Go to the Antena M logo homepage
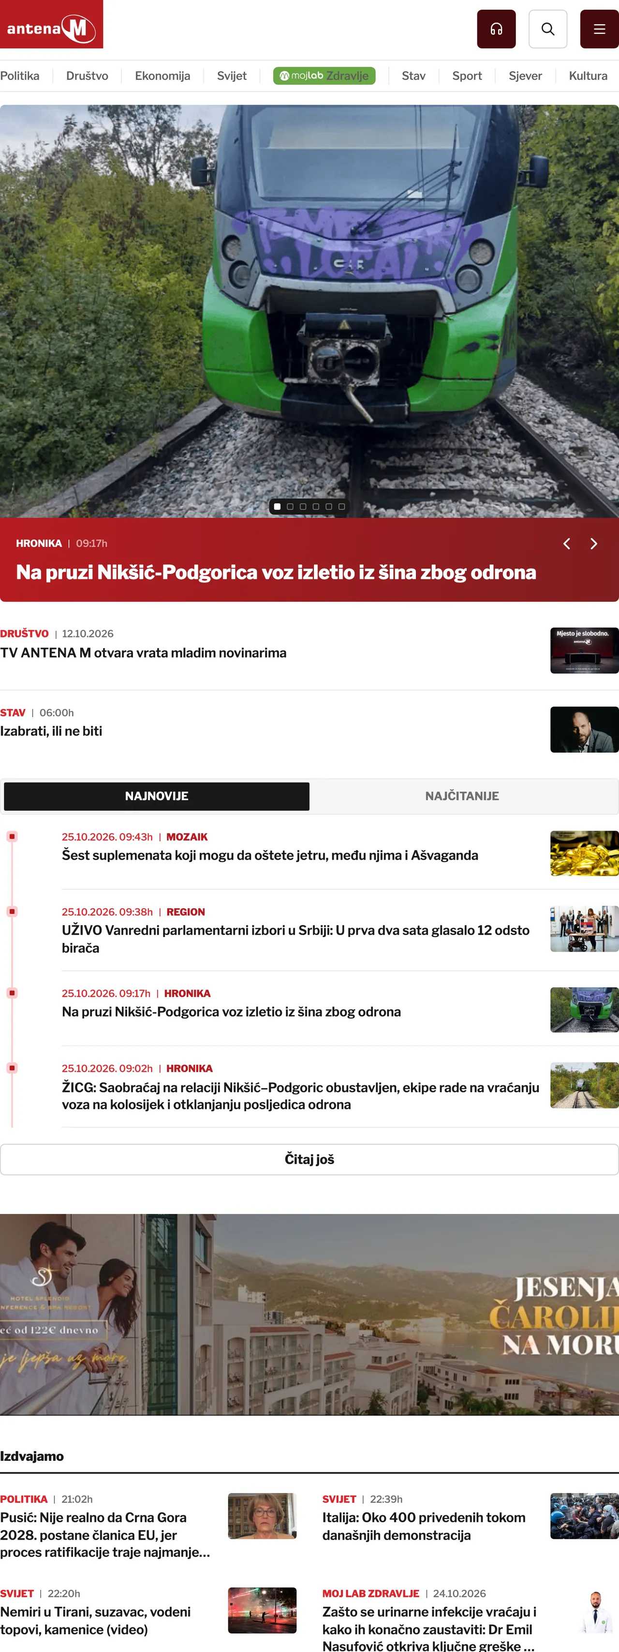This screenshot has width=619, height=1652. [51, 24]
